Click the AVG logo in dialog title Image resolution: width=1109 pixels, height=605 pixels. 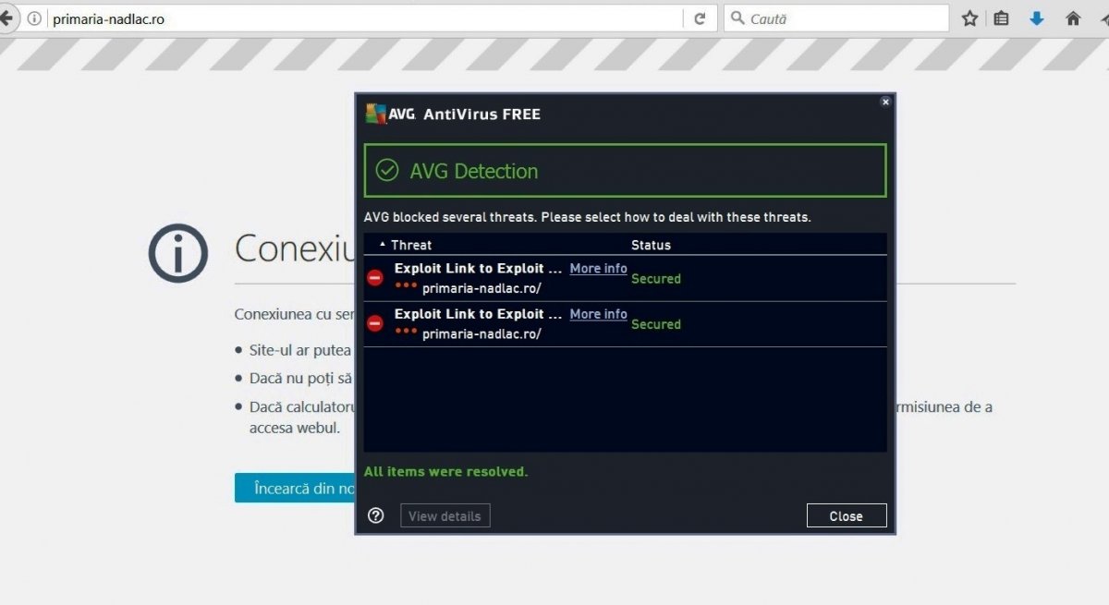390,114
